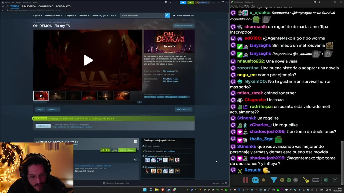Click Steam's VR/big picture monitor icon
This screenshot has height=193, width=344.
pos(213,2)
